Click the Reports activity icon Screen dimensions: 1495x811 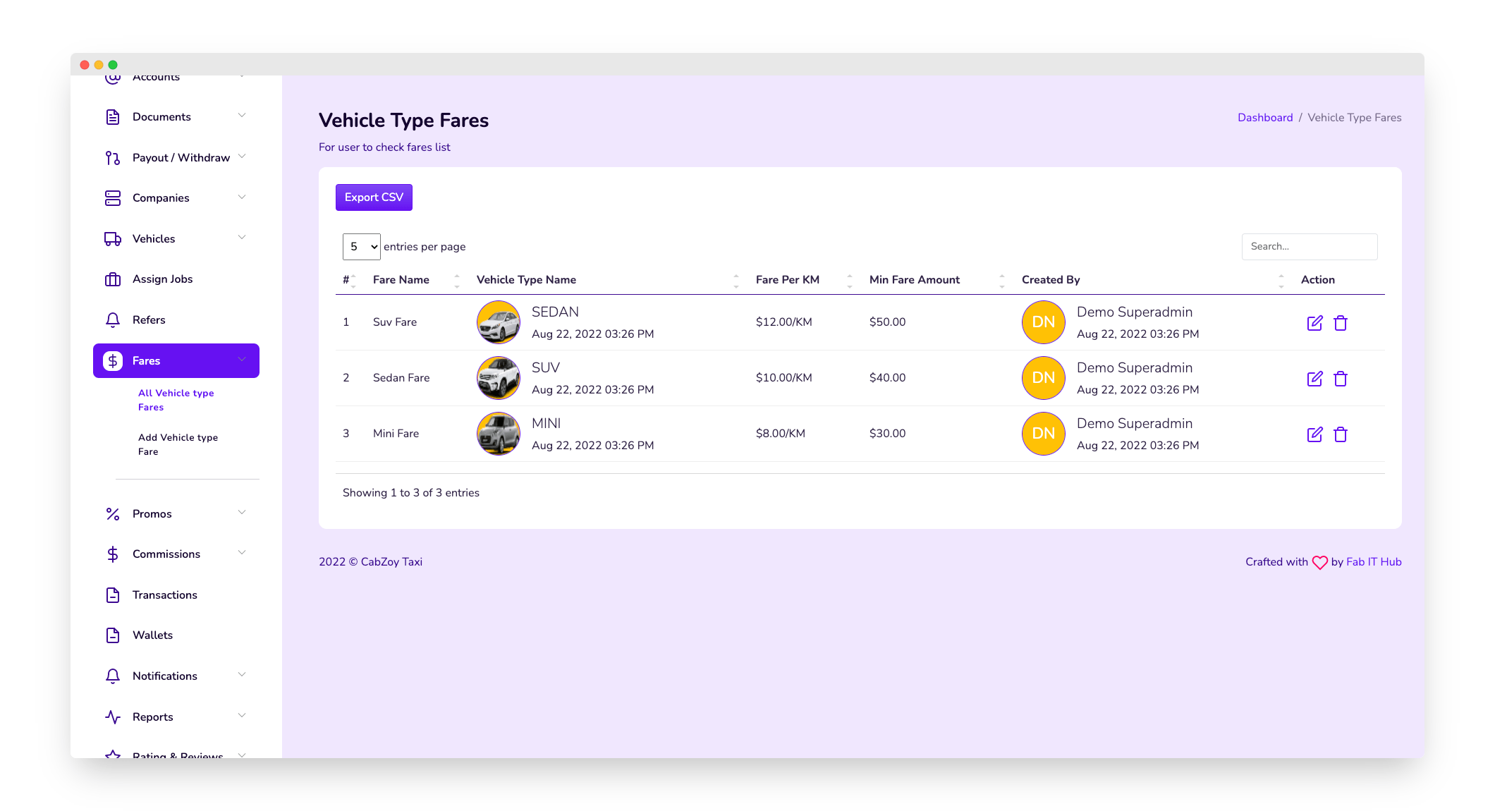pos(113,717)
